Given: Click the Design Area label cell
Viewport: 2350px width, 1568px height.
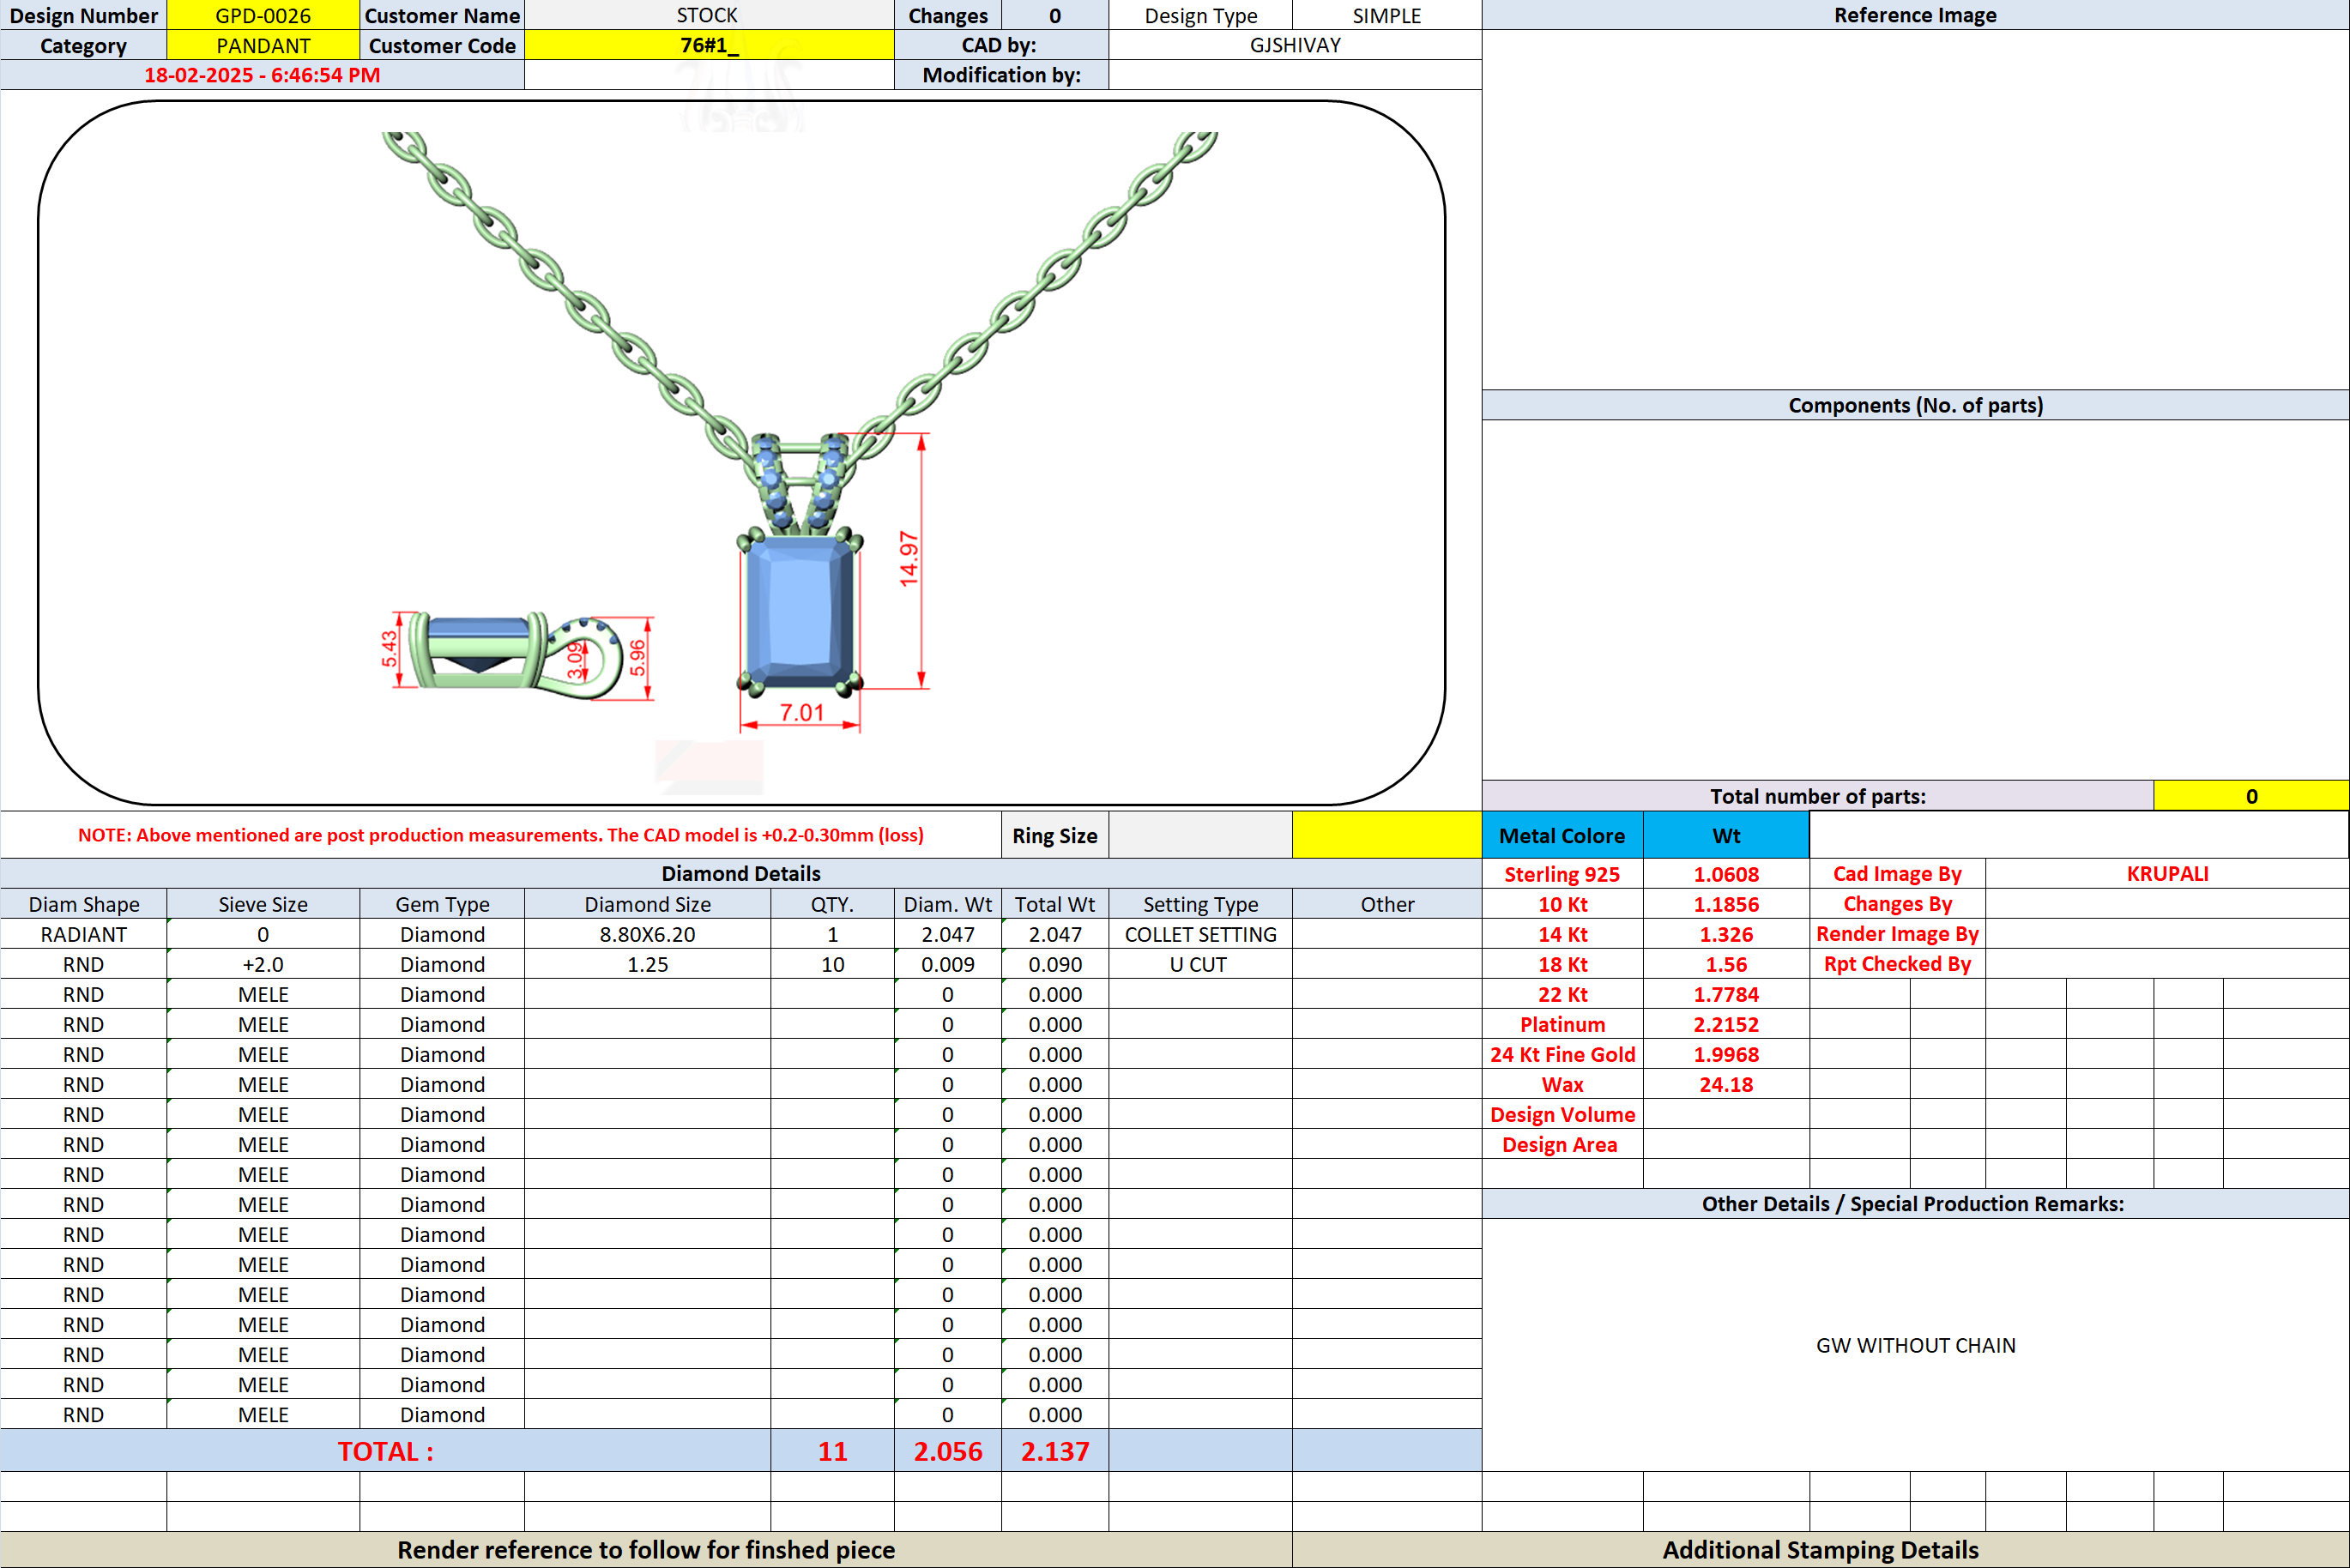Looking at the screenshot, I should (1562, 1144).
